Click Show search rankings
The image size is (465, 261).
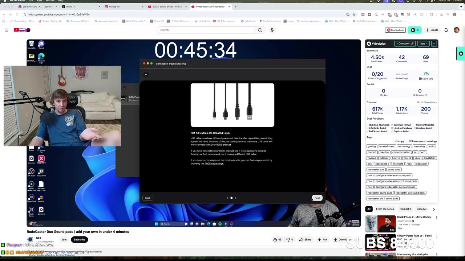coord(423,141)
